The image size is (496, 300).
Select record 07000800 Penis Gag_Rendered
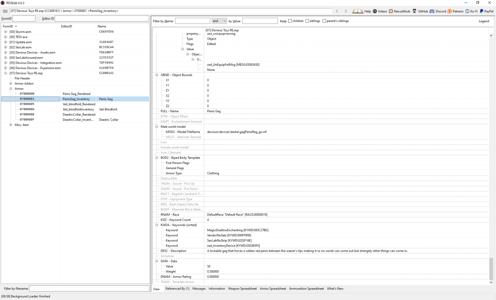75,94
